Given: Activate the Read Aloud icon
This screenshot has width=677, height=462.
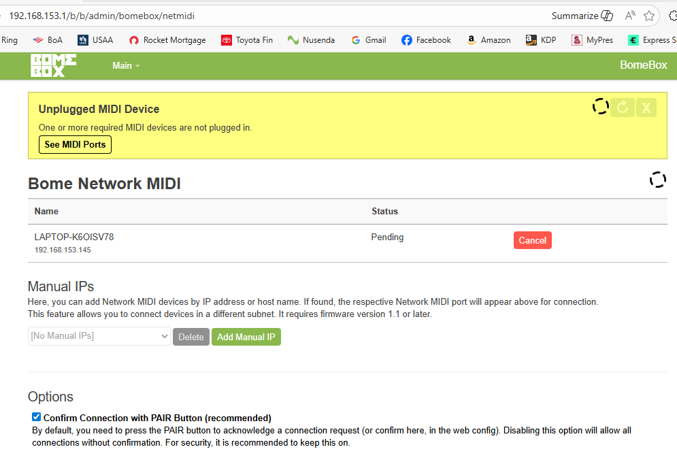Looking at the screenshot, I should pyautogui.click(x=630, y=16).
